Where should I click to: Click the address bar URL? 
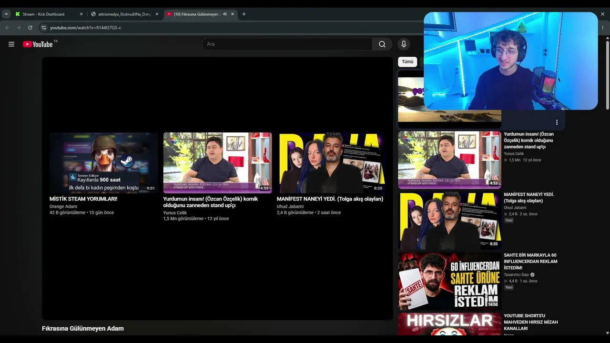point(86,28)
